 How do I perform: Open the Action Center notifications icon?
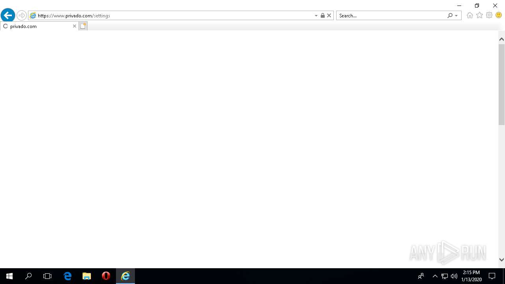point(492,276)
